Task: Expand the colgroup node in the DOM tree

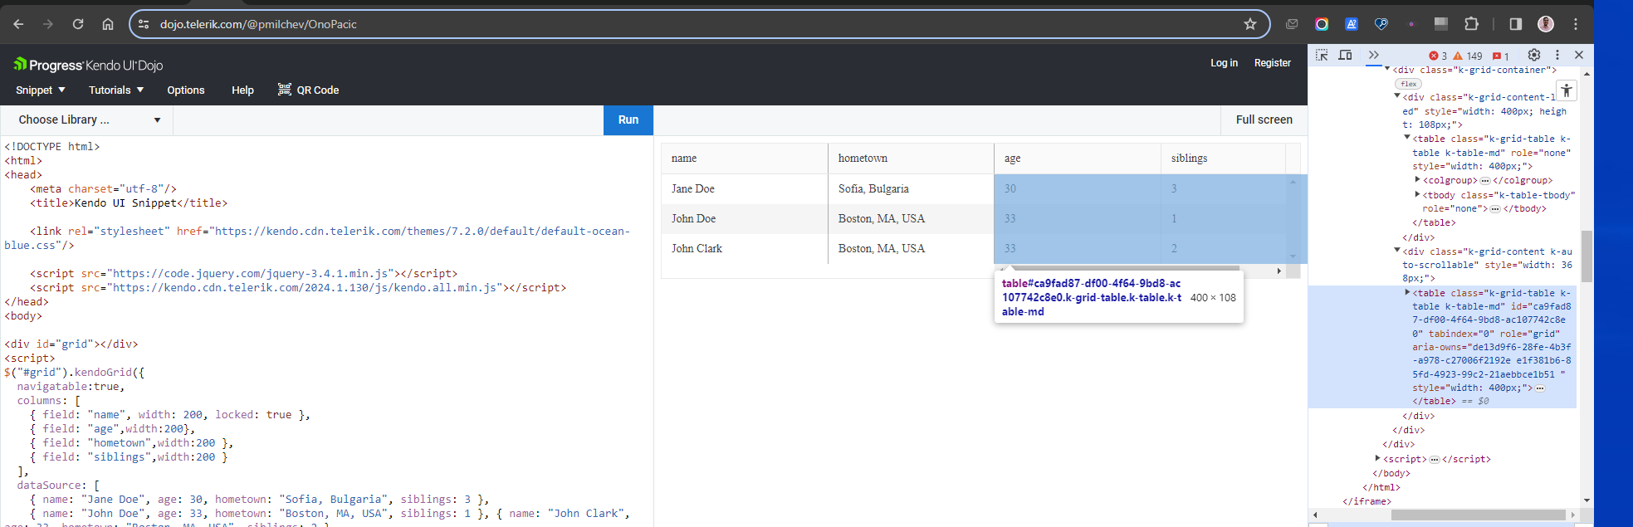Action: (x=1417, y=179)
